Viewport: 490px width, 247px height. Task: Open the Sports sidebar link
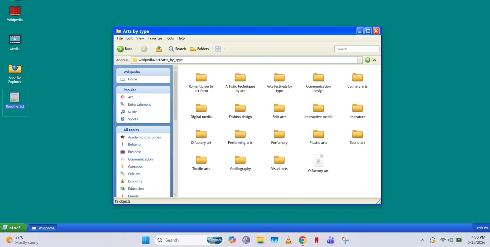[x=133, y=119]
